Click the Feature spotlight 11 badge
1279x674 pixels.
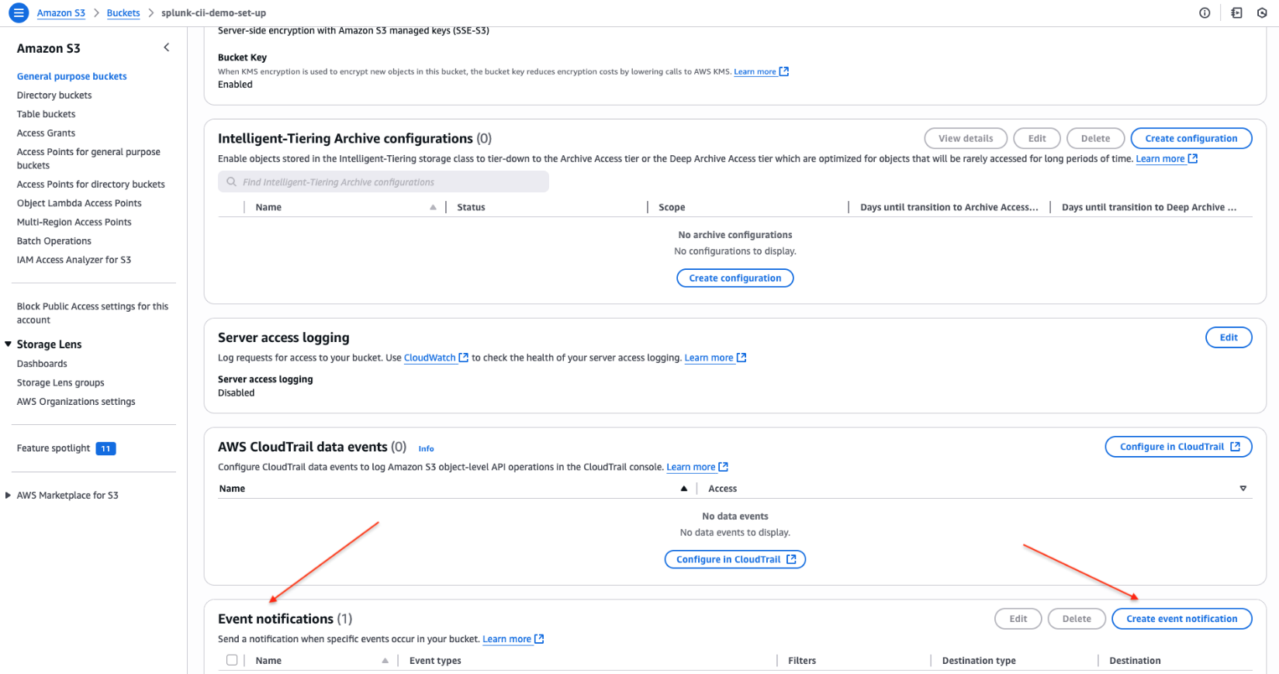[x=105, y=448]
